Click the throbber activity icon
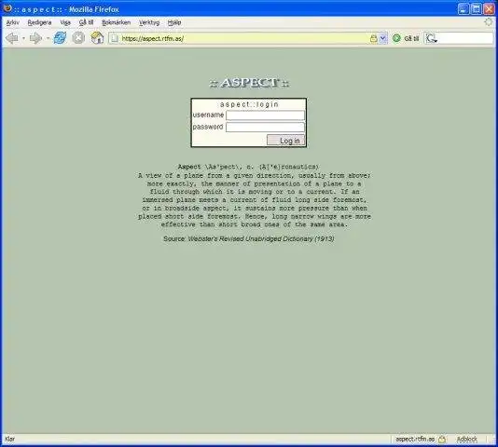The height and width of the screenshot is (447, 498). [489, 22]
